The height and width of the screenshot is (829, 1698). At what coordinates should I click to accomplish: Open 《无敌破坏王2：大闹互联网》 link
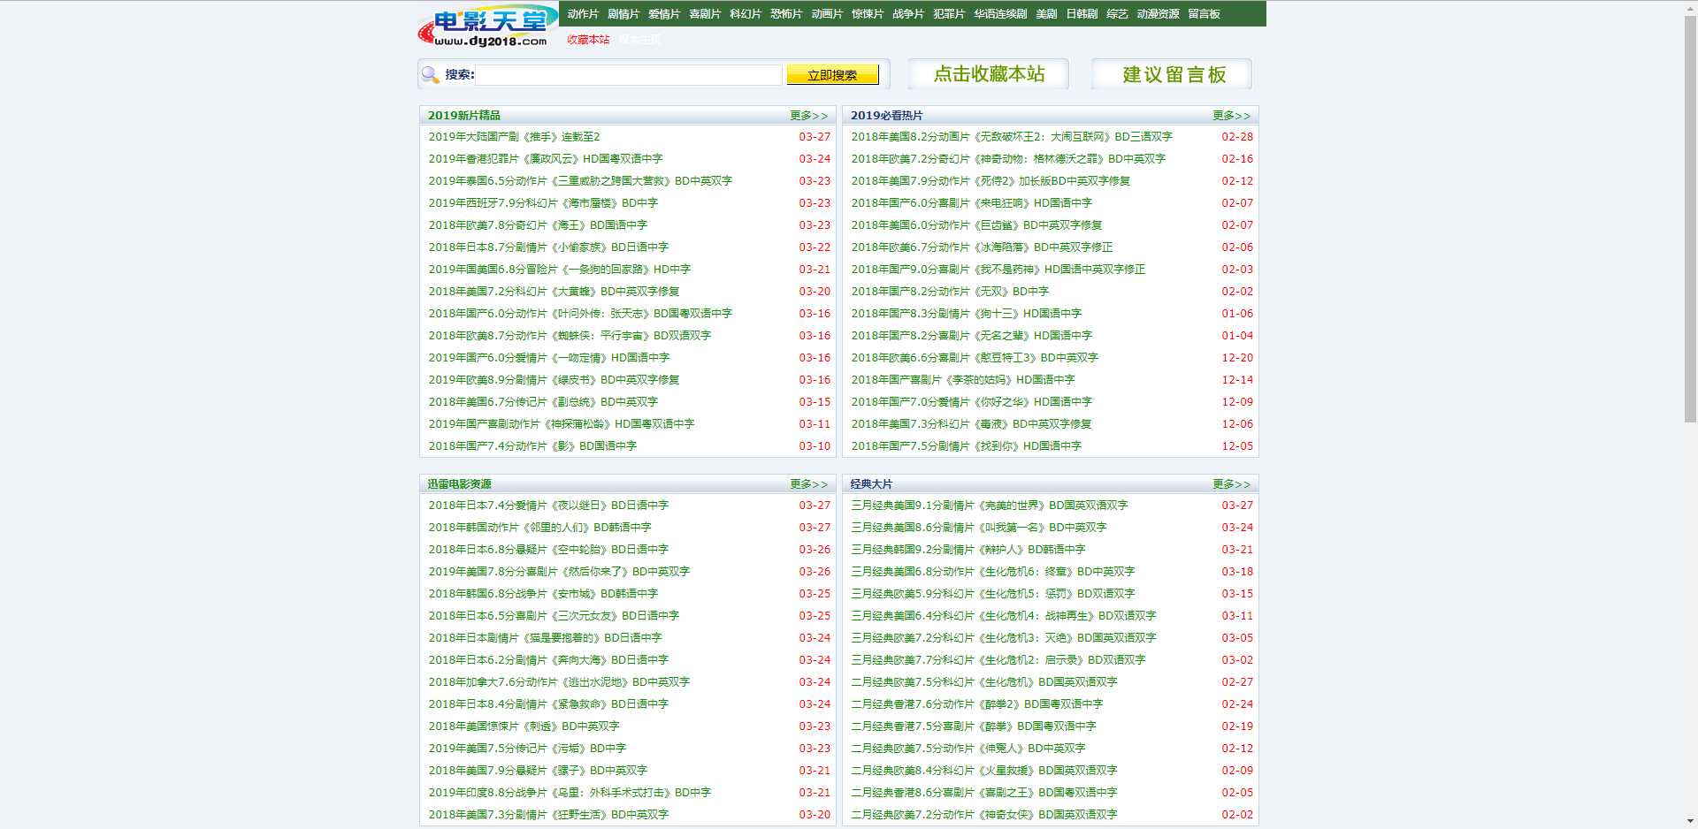pos(1012,137)
